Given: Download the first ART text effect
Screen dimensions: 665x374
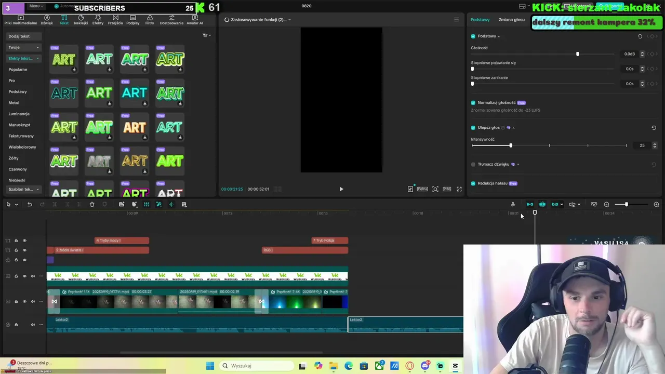Looking at the screenshot, I should click(x=74, y=70).
